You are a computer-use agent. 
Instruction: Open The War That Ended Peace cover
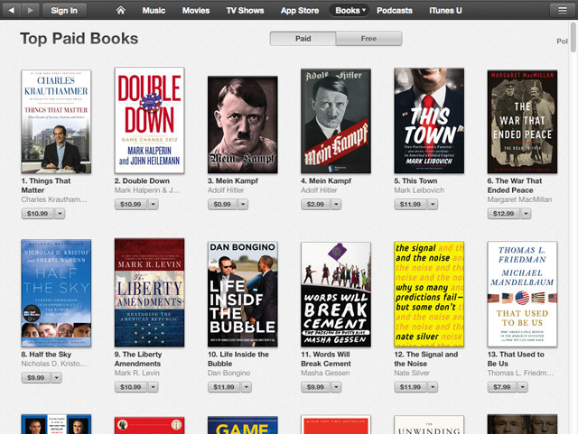(x=522, y=121)
